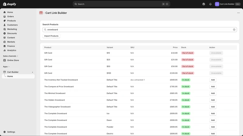The height and width of the screenshot is (136, 243).
Task: Click The Minimal Snowboard product name
Action: (55, 93)
